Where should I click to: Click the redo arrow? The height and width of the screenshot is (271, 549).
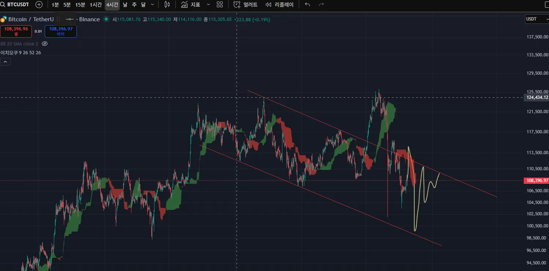[321, 5]
